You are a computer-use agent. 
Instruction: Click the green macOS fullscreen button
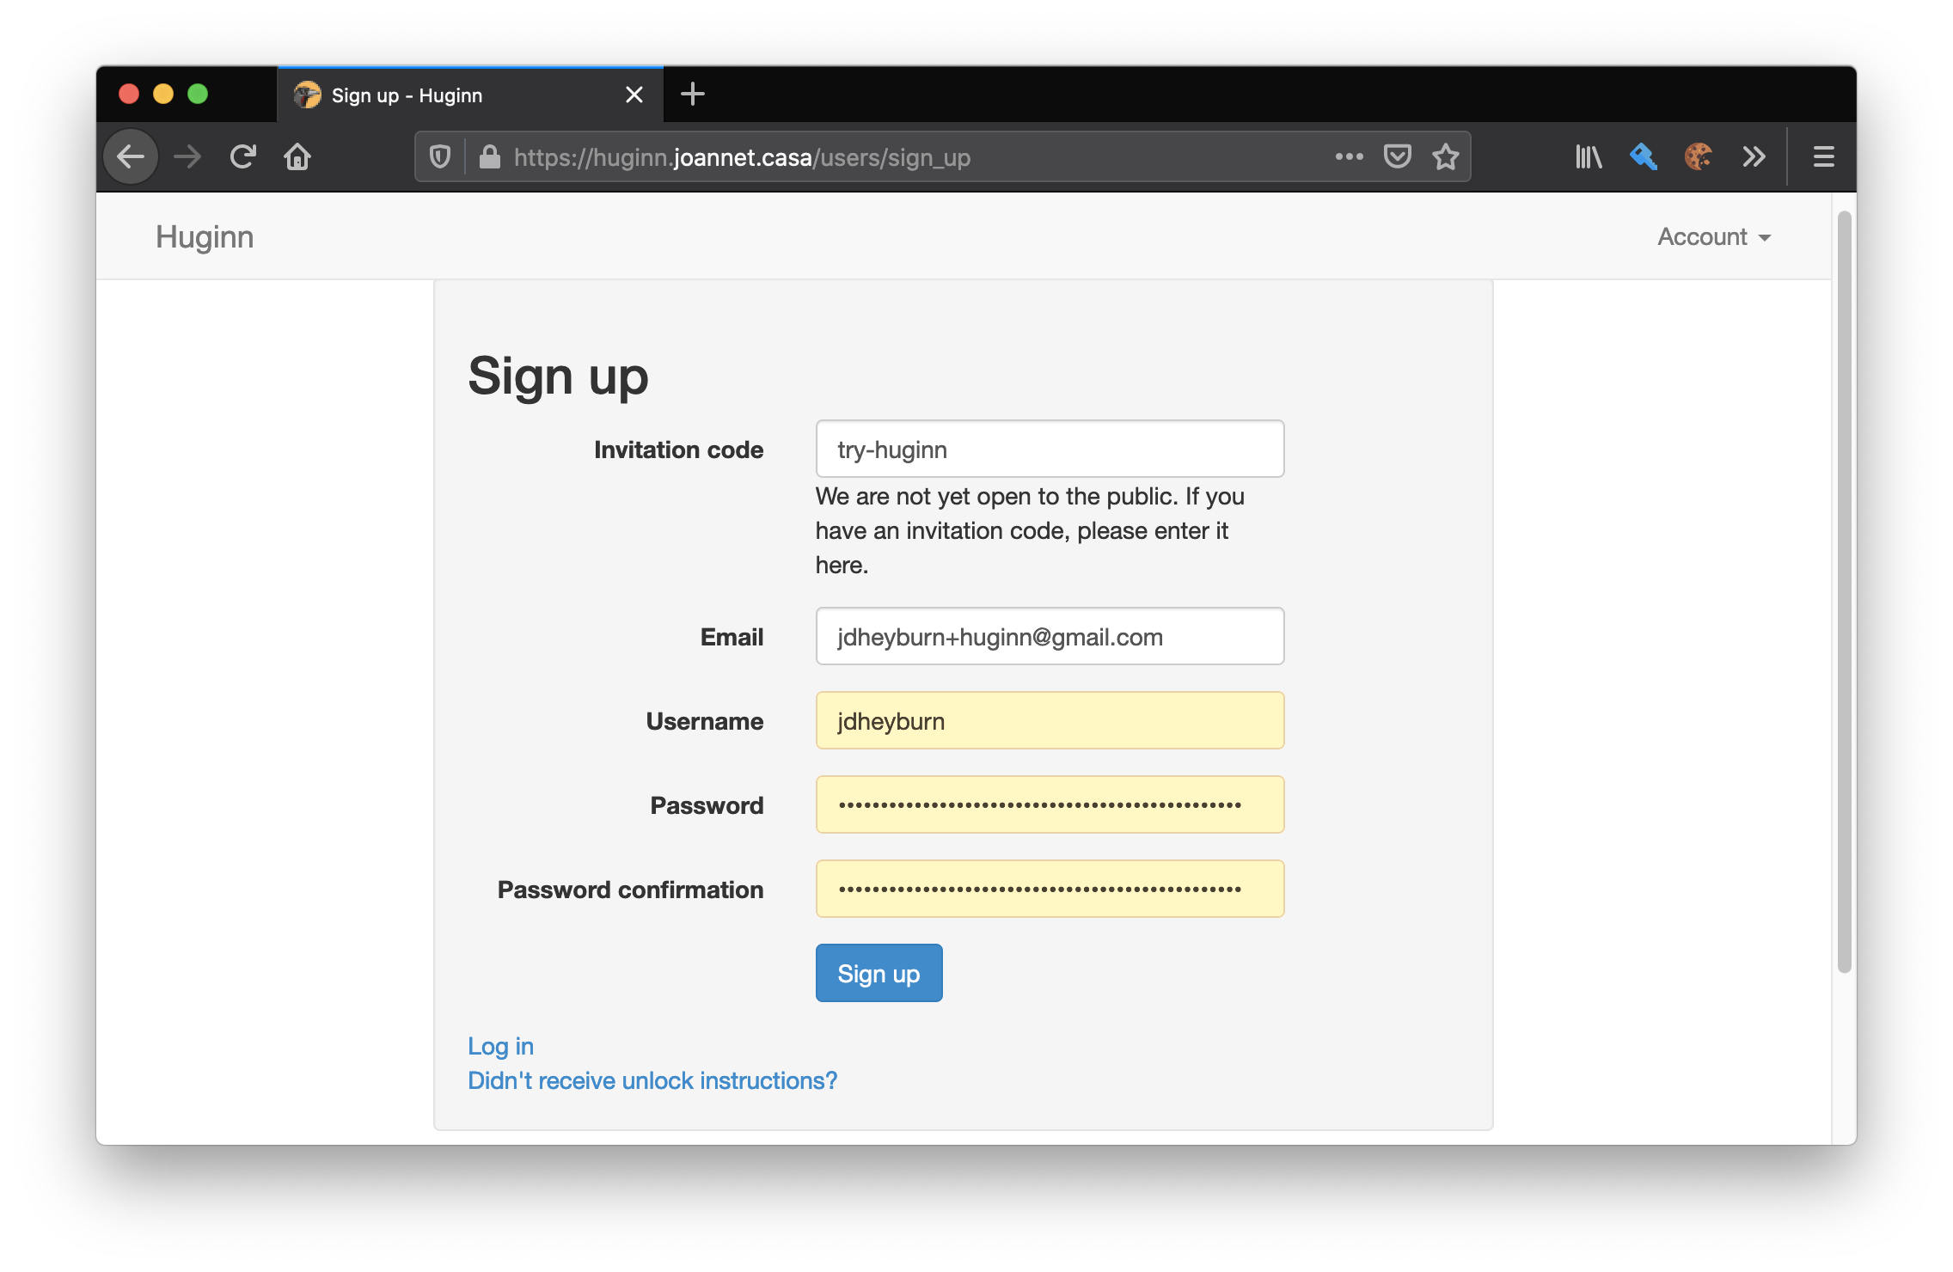(198, 95)
